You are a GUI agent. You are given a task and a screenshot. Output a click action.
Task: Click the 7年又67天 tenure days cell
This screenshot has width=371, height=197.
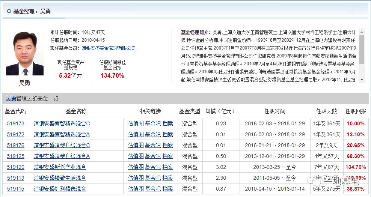point(327,167)
